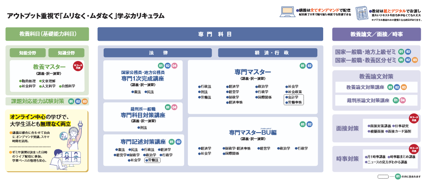Click the orange 03 badge beside 課題対応能力試験対策
Image resolution: width=429 pixels, height=180 pixels.
click(85, 101)
